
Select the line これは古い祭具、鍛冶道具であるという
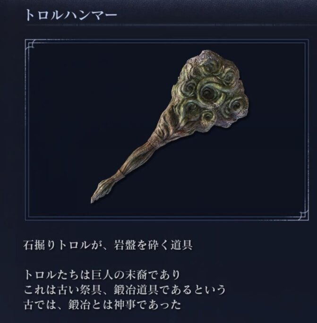(x=125, y=290)
